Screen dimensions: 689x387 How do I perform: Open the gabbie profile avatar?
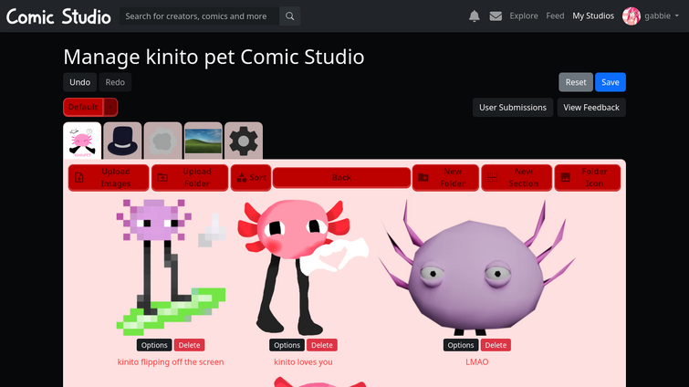click(631, 16)
